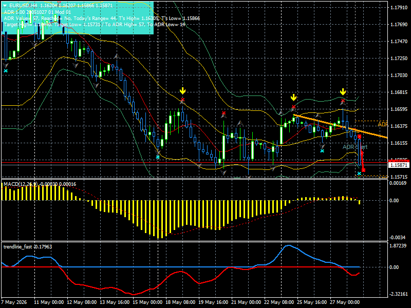Click the '21 May 00:00' time axis label
Viewport: 411px width, 308px height.
pos(246,302)
